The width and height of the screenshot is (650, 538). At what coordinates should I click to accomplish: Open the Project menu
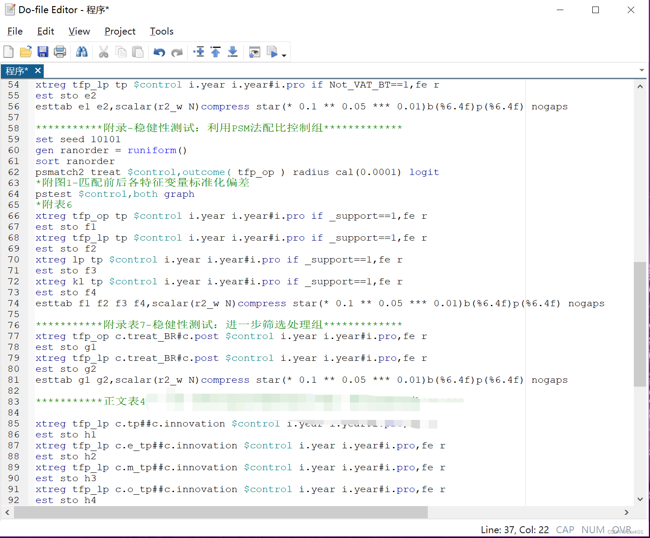pos(120,31)
